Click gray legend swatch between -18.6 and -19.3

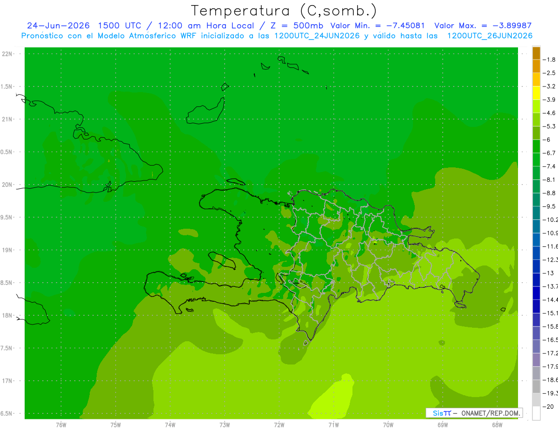click(x=536, y=386)
